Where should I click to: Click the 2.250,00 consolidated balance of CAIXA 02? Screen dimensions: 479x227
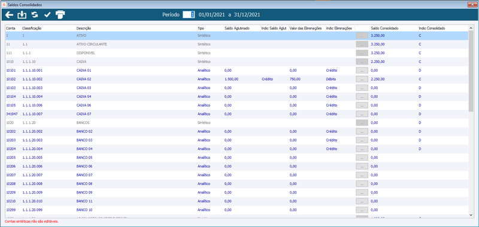pos(378,79)
